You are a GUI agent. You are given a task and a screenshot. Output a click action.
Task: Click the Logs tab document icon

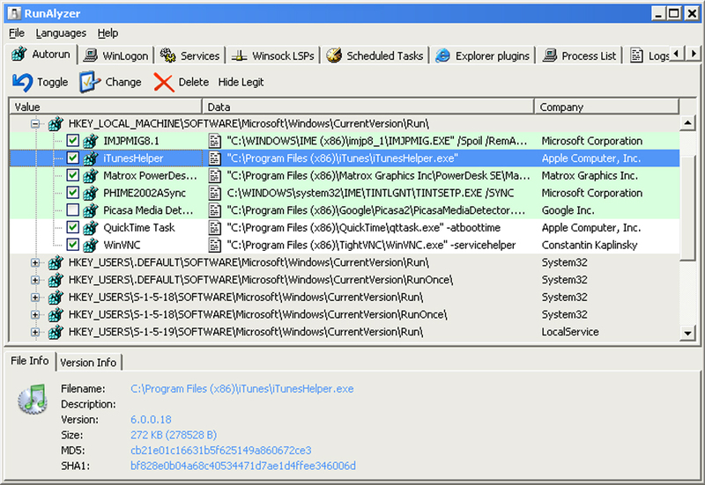(636, 55)
